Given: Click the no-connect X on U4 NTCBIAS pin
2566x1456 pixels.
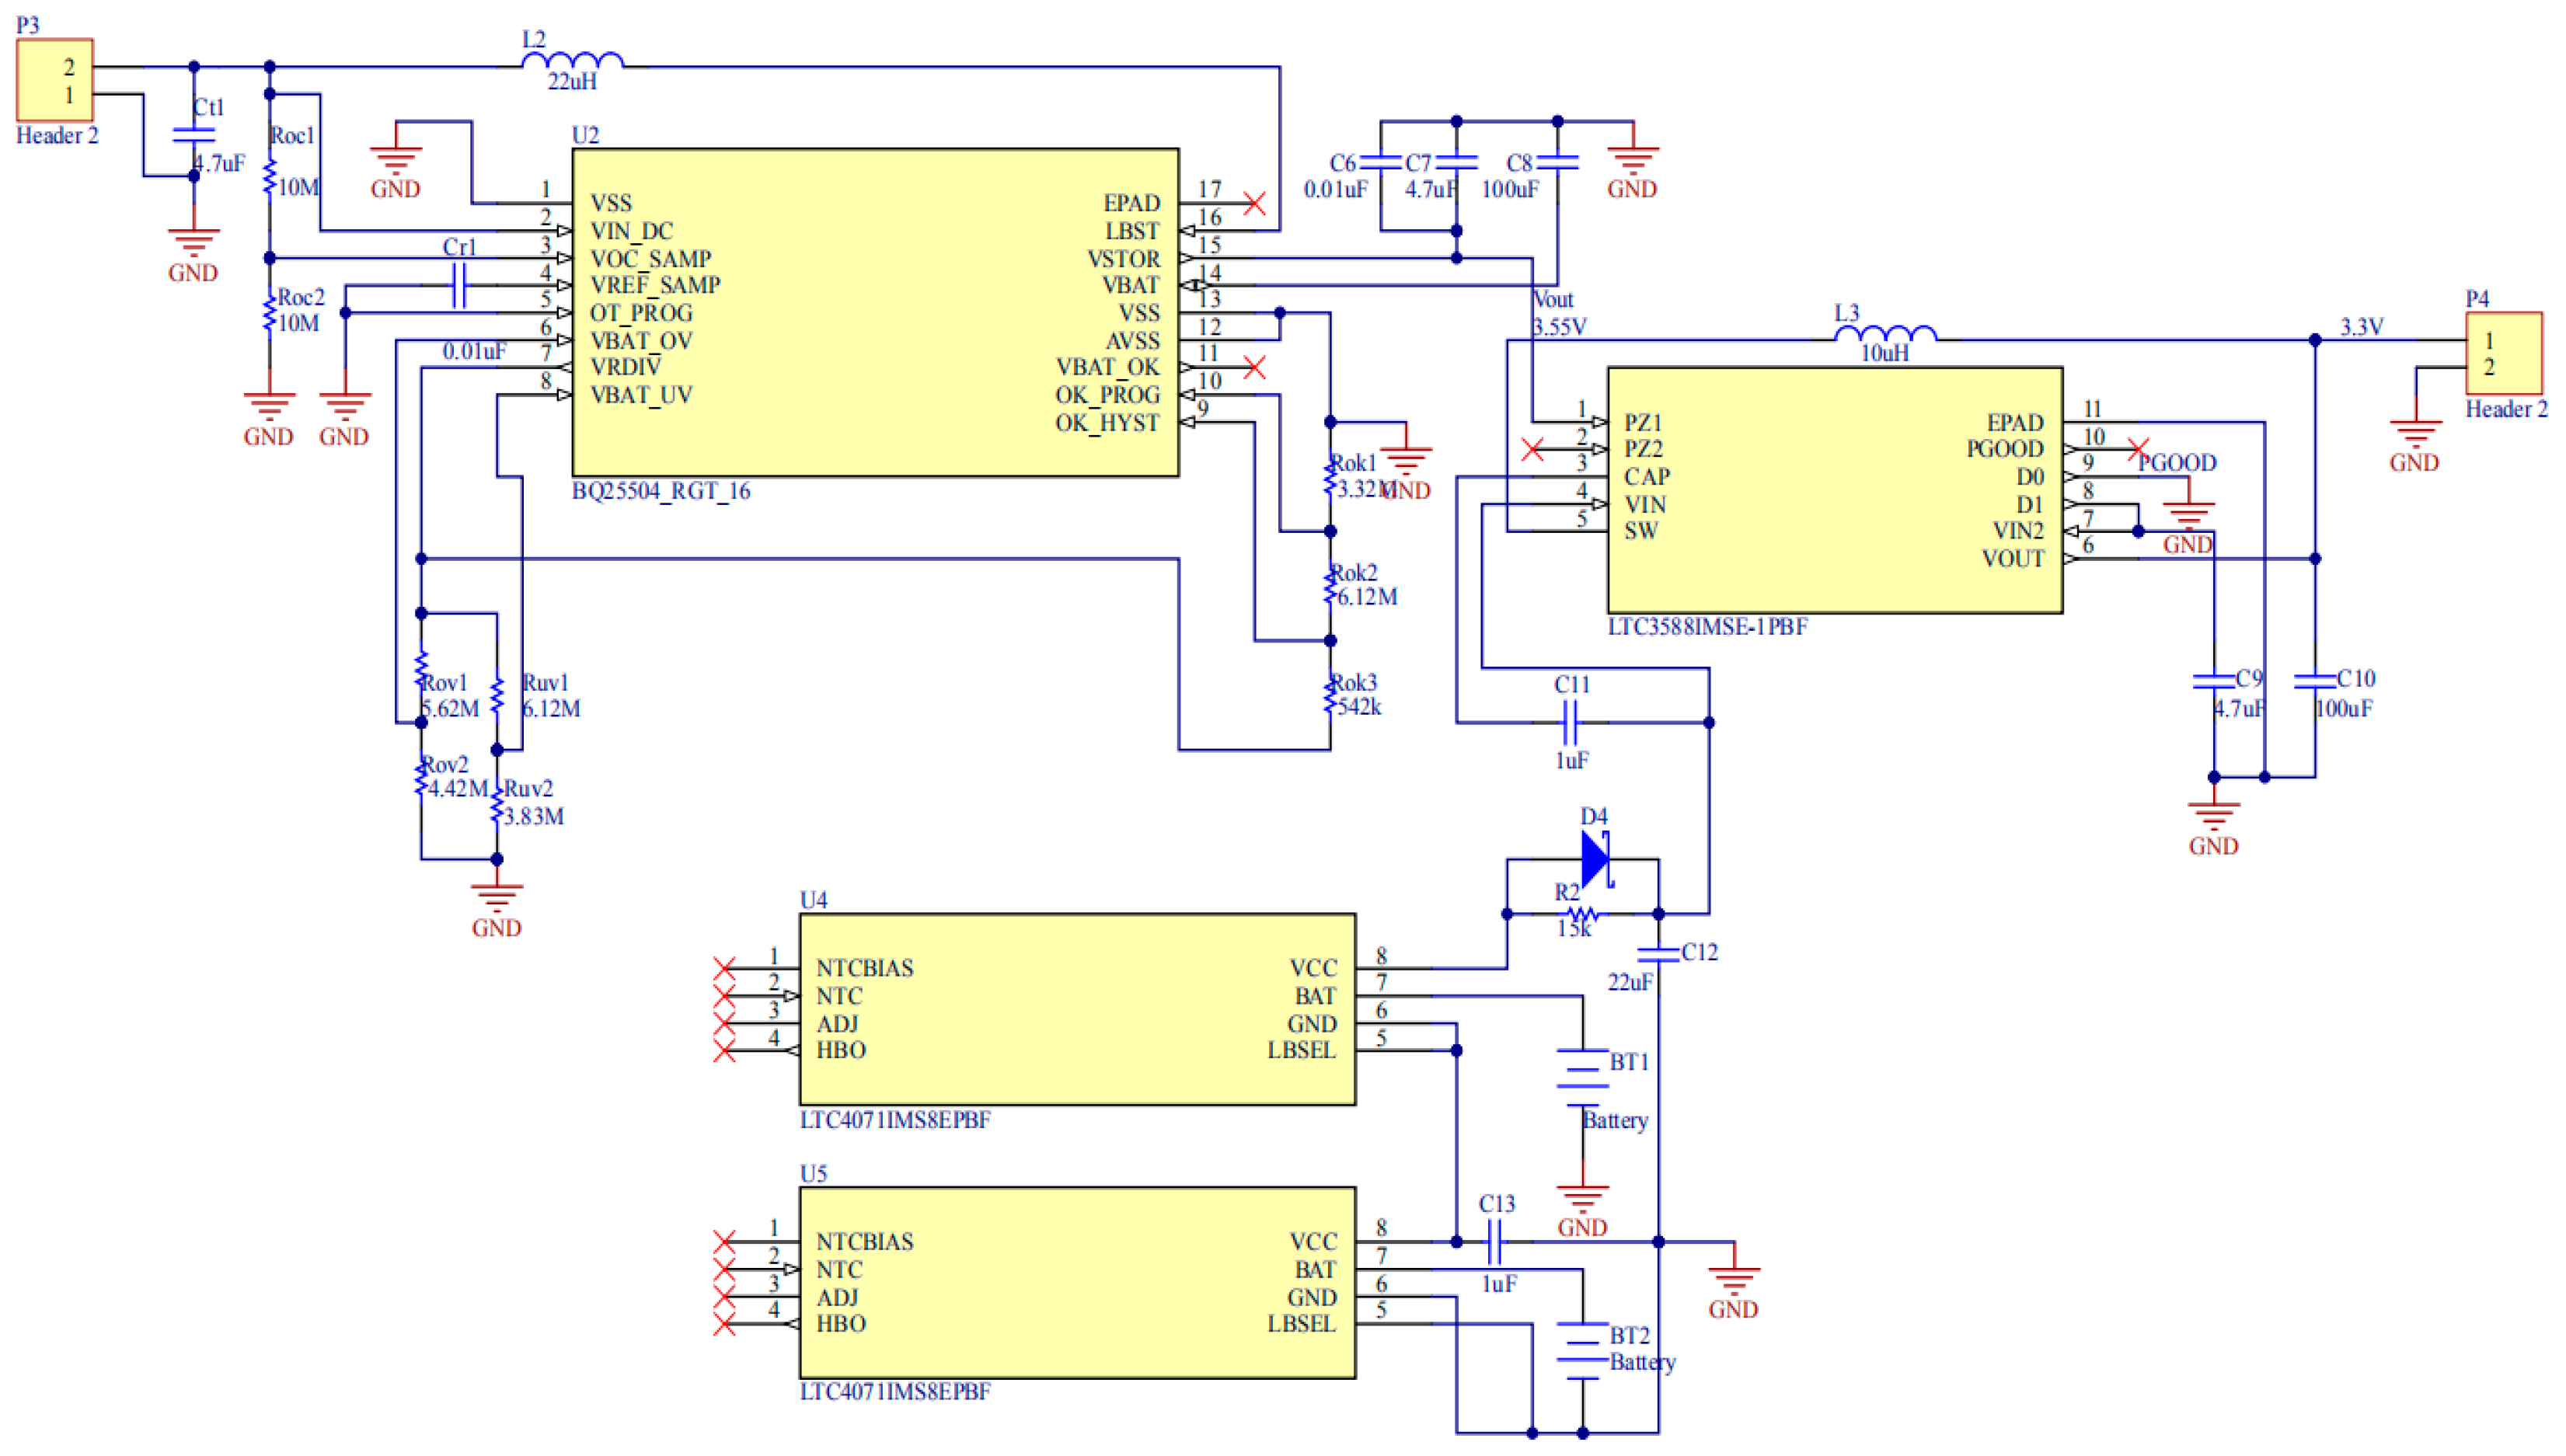Looking at the screenshot, I should [x=724, y=967].
